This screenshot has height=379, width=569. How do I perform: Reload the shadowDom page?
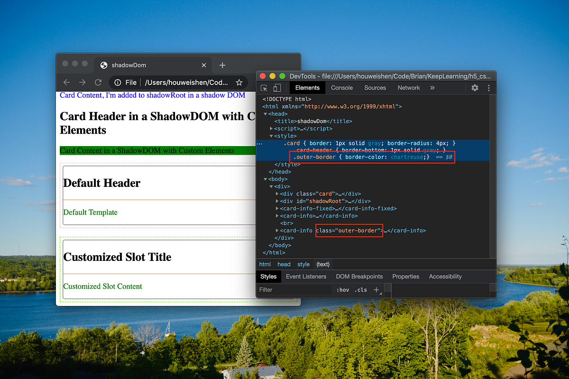point(98,82)
